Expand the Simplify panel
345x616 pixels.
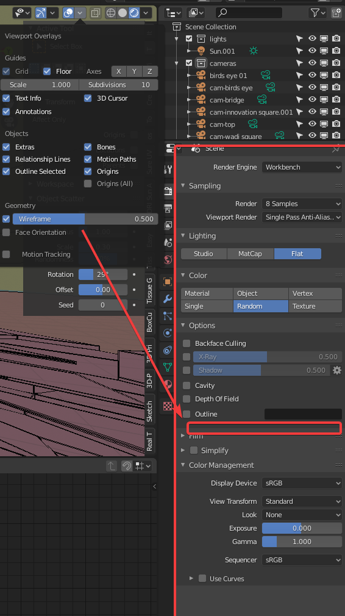(183, 450)
